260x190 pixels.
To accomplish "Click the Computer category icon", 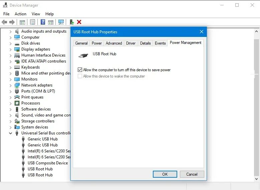I will 17,37.
